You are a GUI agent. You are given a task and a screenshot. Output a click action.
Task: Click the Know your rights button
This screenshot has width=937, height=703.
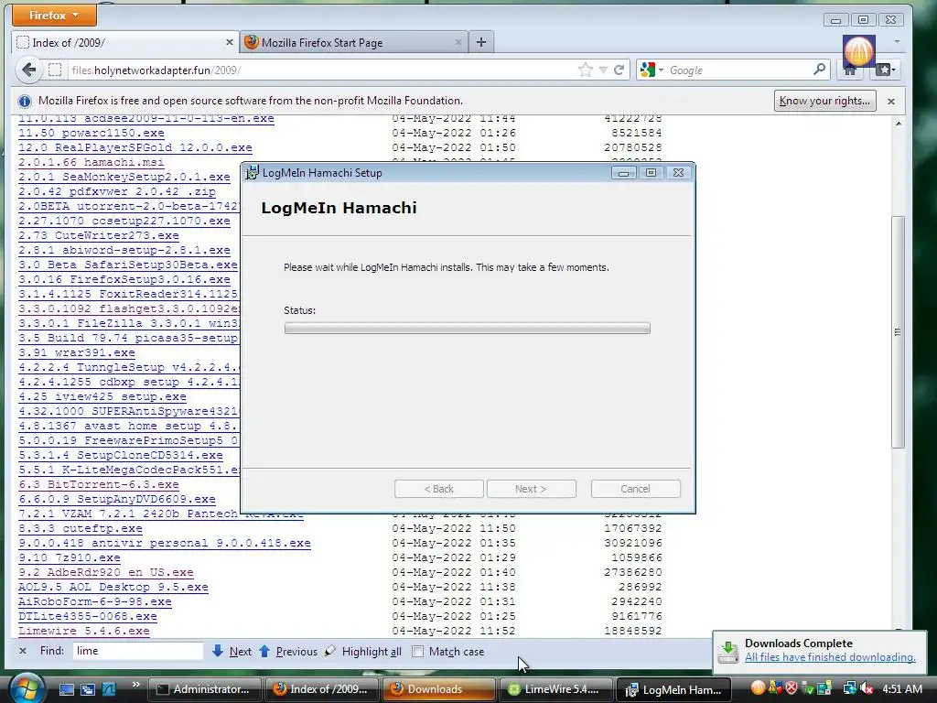pos(824,101)
